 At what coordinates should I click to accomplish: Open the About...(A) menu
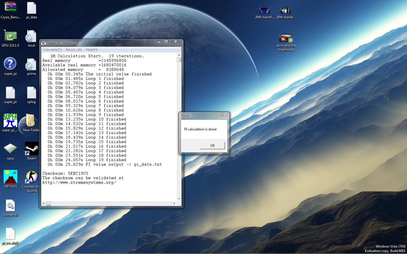coord(73,50)
